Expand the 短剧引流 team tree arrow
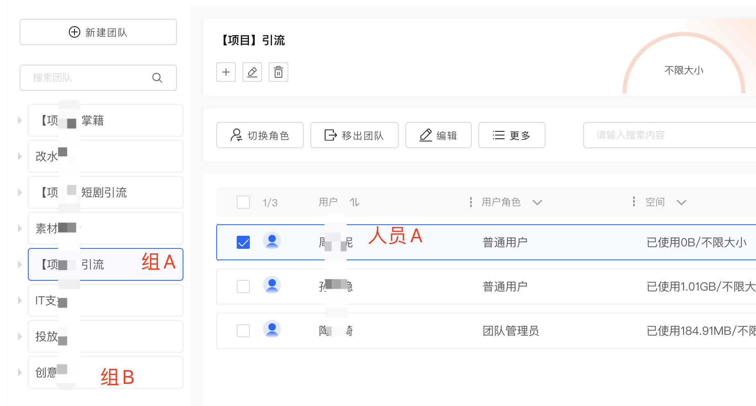The width and height of the screenshot is (756, 406). pyautogui.click(x=20, y=192)
